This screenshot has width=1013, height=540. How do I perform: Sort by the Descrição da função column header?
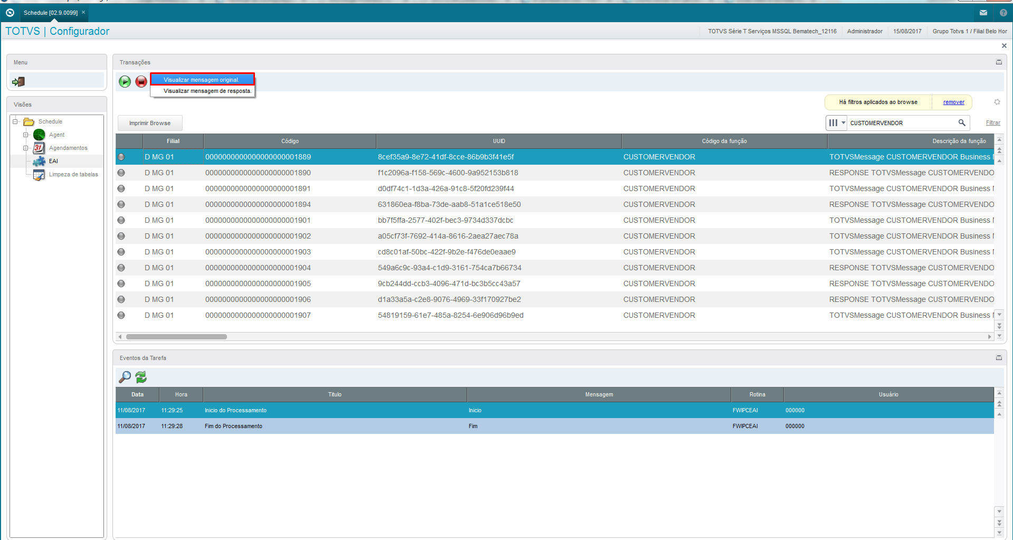911,141
